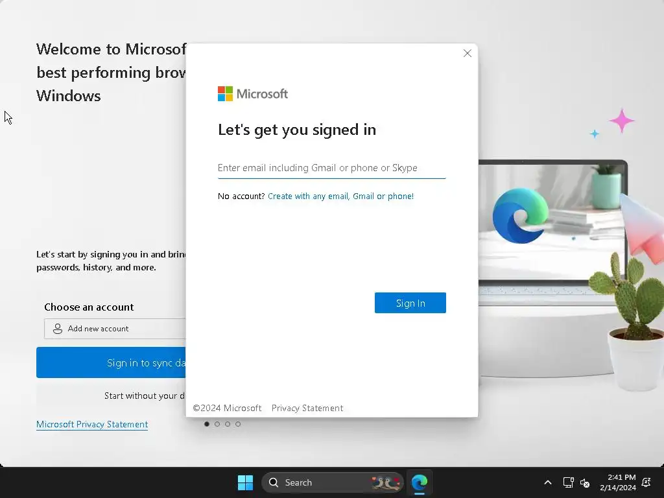Open the notifications bell icon
The width and height of the screenshot is (664, 498).
point(646,482)
